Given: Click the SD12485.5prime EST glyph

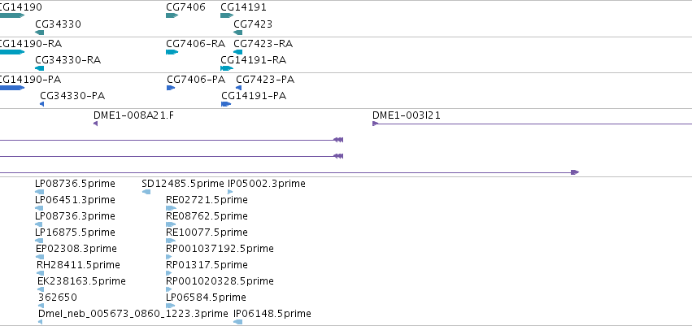Looking at the screenshot, I should tap(146, 192).
